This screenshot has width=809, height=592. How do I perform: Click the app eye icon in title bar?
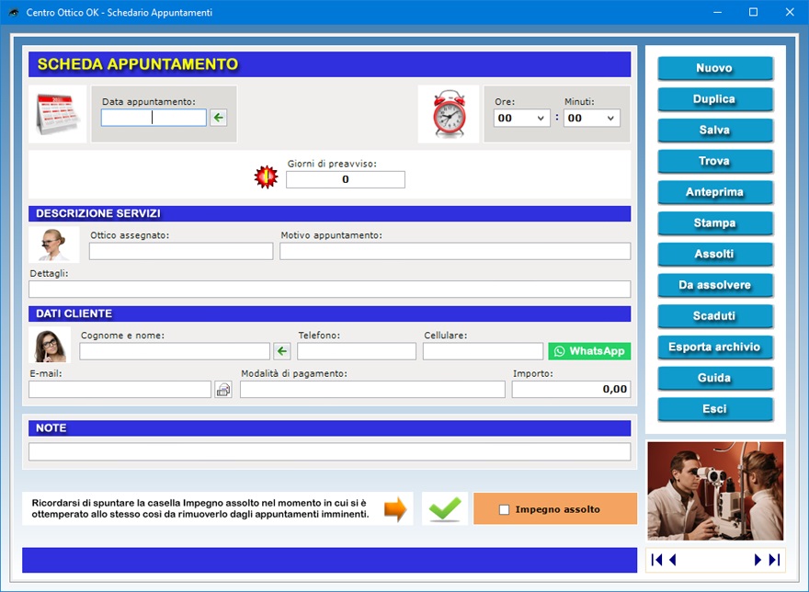click(x=14, y=12)
